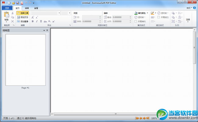The image size is (198, 122).
Task: Toggle Bold formatting (B)
Action: click(33, 21)
